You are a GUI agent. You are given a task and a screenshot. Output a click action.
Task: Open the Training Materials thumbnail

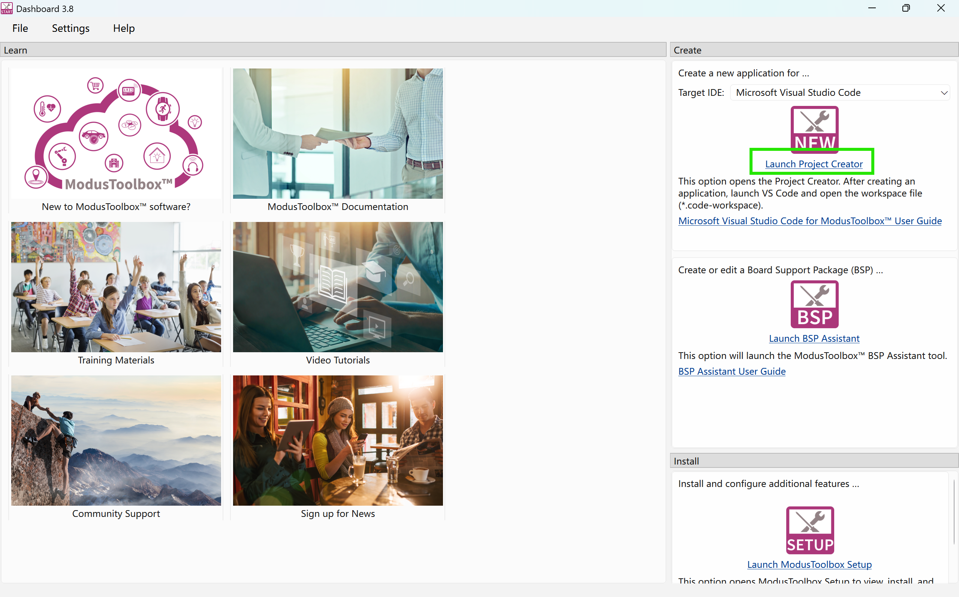click(116, 287)
